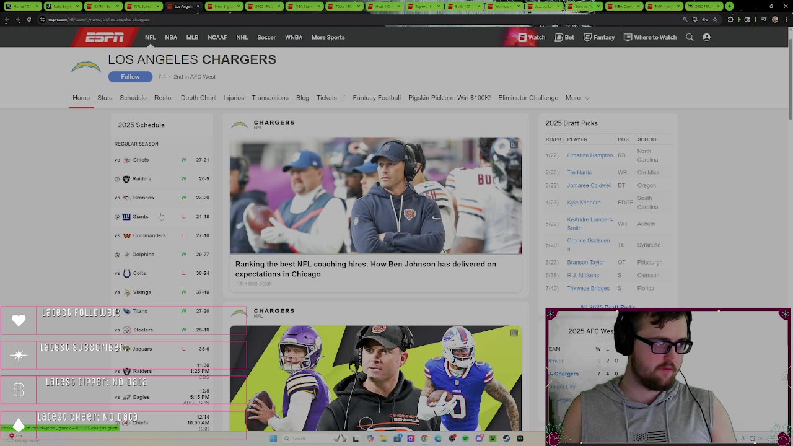Image resolution: width=793 pixels, height=446 pixels.
Task: Click the Watch icon button
Action: pyautogui.click(x=532, y=37)
